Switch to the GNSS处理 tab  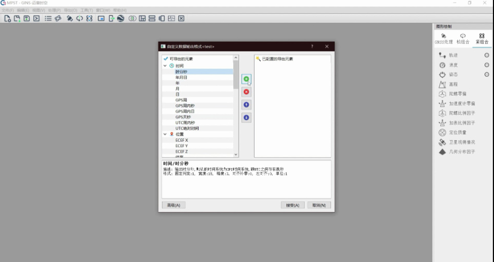(x=444, y=38)
